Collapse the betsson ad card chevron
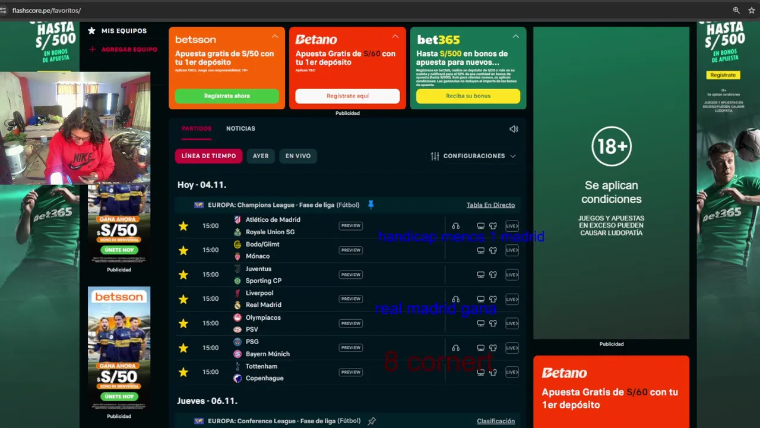 pyautogui.click(x=274, y=37)
